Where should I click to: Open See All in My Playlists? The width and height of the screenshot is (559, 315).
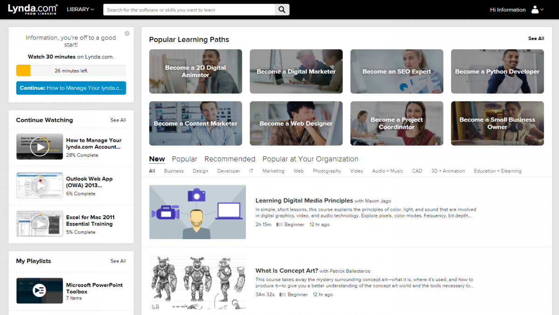pos(118,261)
